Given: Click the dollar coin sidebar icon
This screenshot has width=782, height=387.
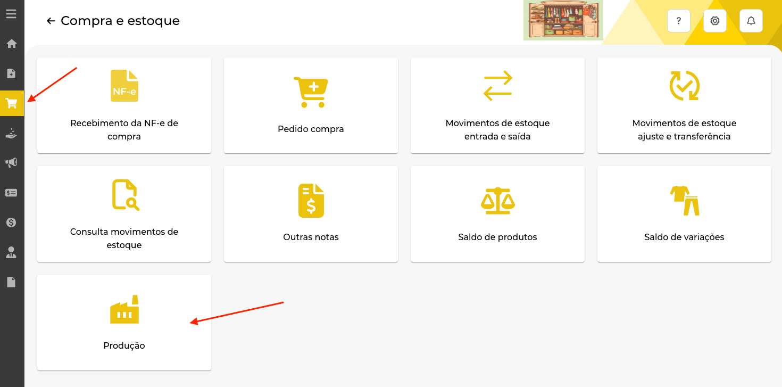Looking at the screenshot, I should tap(11, 223).
